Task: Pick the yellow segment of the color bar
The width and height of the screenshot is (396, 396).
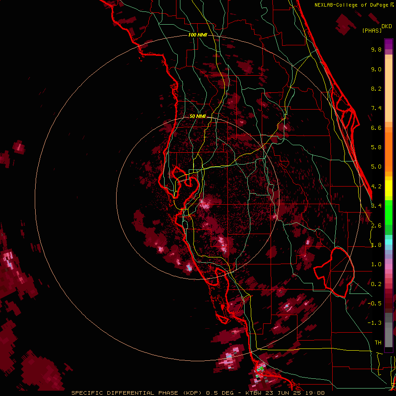Action: click(389, 188)
